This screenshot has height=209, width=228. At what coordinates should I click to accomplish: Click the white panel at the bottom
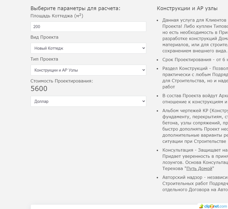coord(111,207)
